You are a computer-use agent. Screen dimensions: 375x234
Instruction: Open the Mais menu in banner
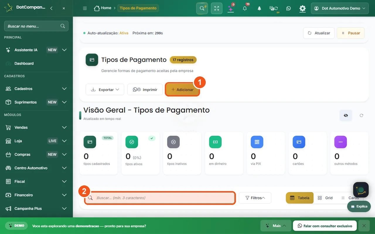point(276,226)
